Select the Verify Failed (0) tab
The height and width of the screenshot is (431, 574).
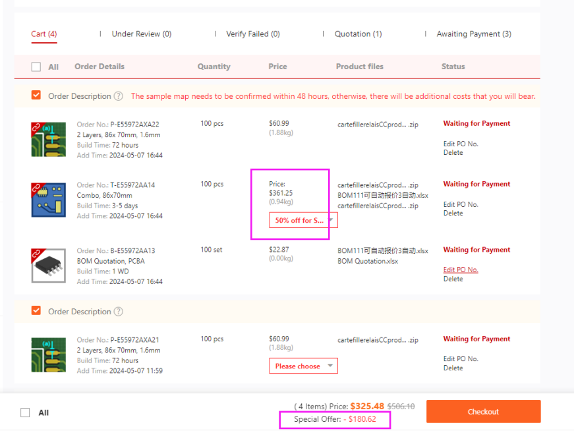[x=252, y=34]
